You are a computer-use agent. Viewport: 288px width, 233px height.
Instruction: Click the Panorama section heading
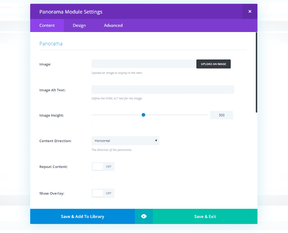(51, 43)
